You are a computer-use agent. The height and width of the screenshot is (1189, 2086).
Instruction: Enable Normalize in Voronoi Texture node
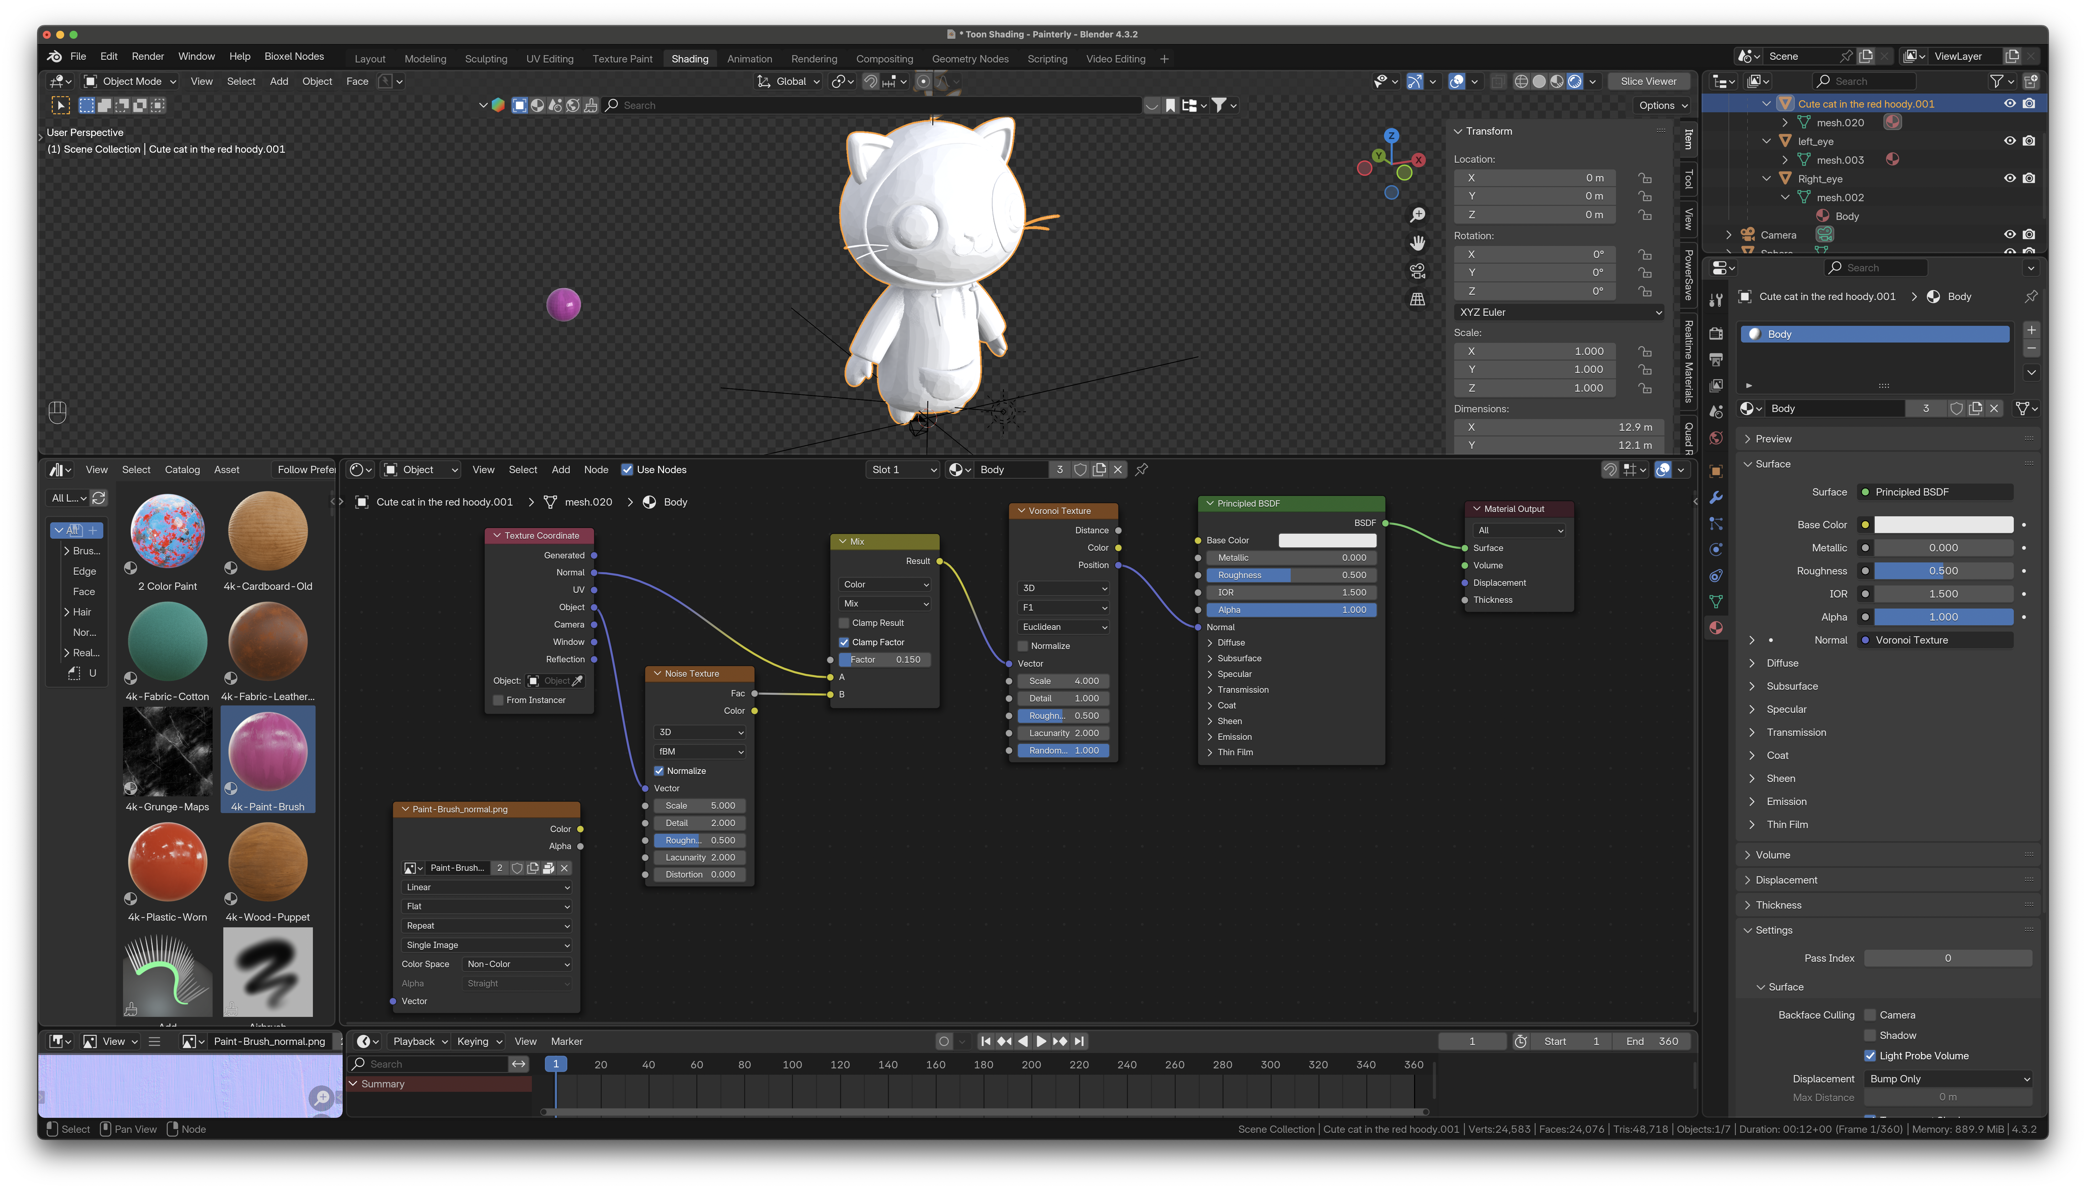1023,646
